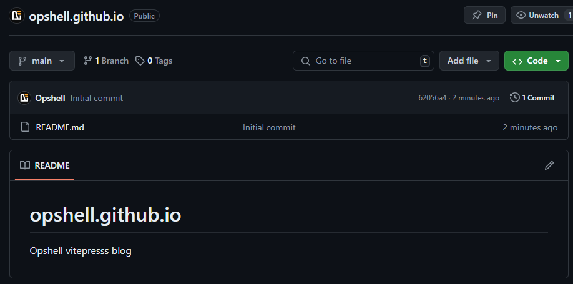Open the green Code dropdown arrow

558,61
